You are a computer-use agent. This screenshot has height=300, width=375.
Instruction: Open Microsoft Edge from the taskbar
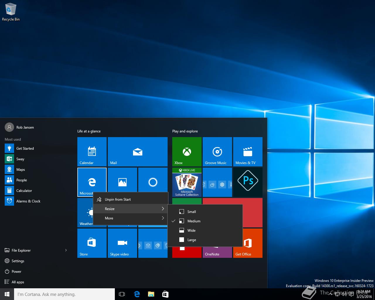point(137,294)
